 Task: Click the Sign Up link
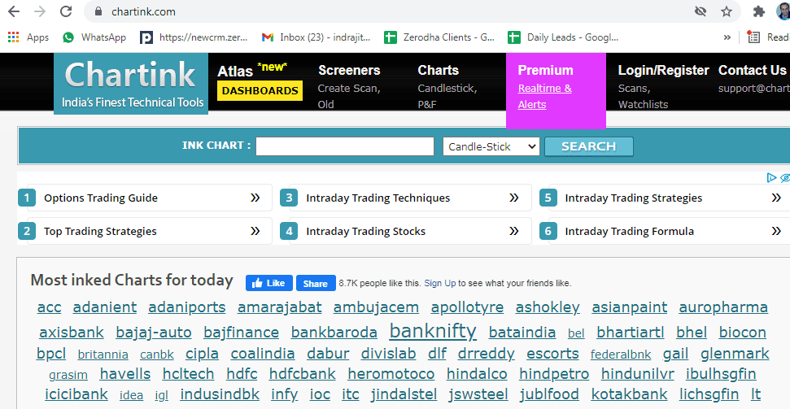point(440,283)
